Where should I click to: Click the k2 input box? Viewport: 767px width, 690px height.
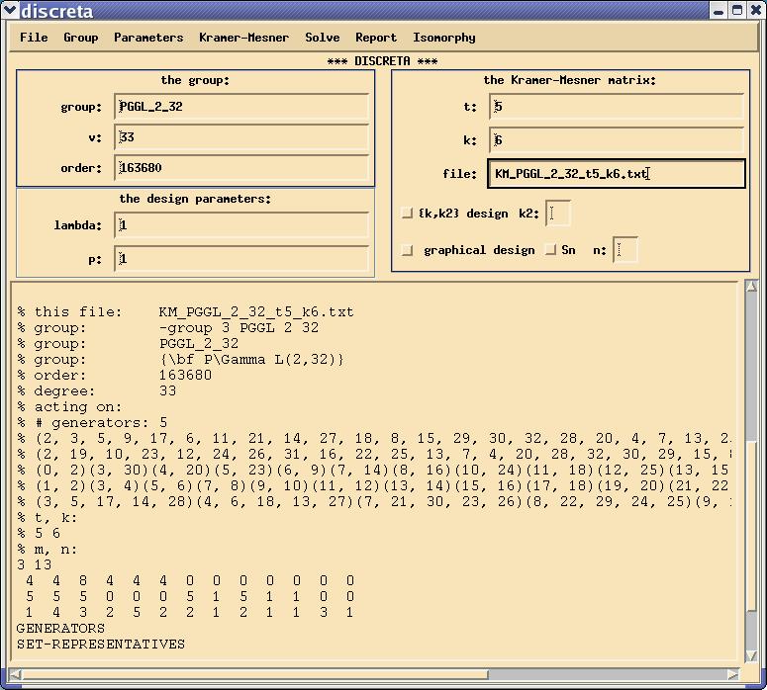558,214
